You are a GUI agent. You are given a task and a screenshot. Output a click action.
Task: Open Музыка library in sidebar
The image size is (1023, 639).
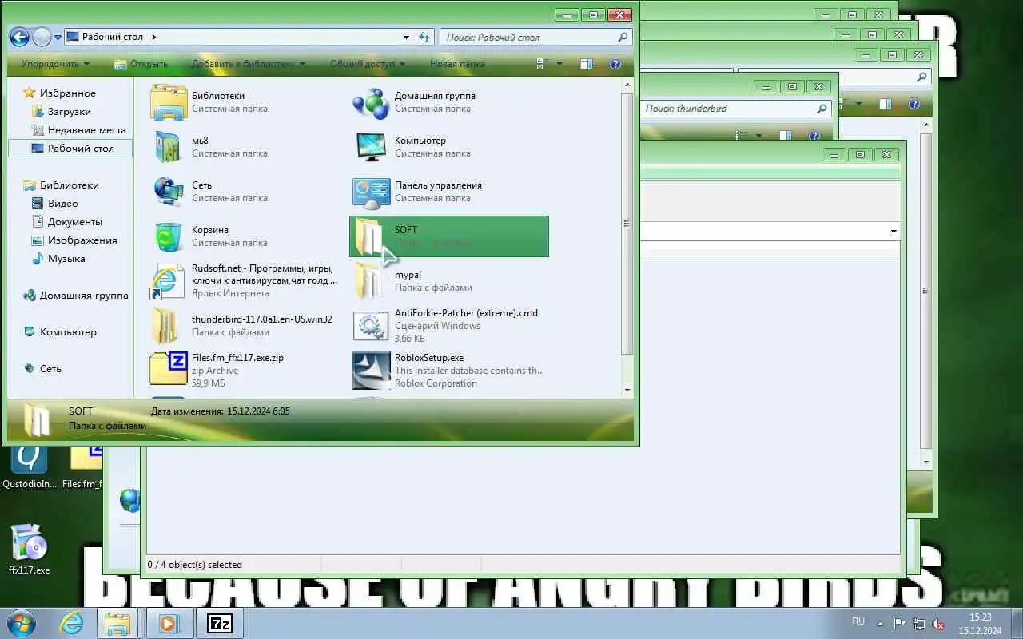[58, 259]
